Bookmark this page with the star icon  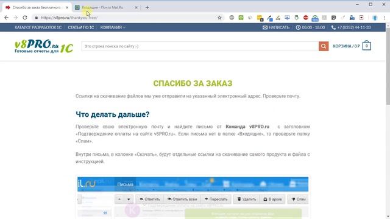[x=219, y=18]
